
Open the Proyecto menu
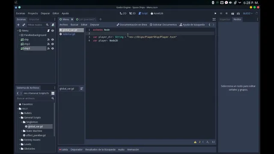33,13
